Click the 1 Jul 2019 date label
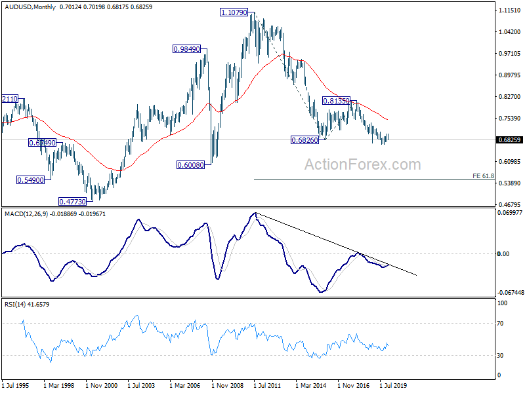The height and width of the screenshot is (393, 525). tap(393, 385)
